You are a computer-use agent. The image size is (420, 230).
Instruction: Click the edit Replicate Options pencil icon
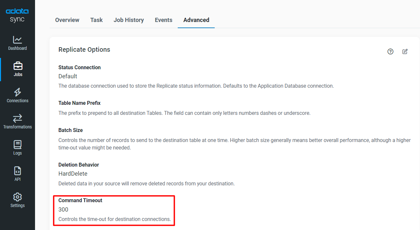pyautogui.click(x=405, y=51)
